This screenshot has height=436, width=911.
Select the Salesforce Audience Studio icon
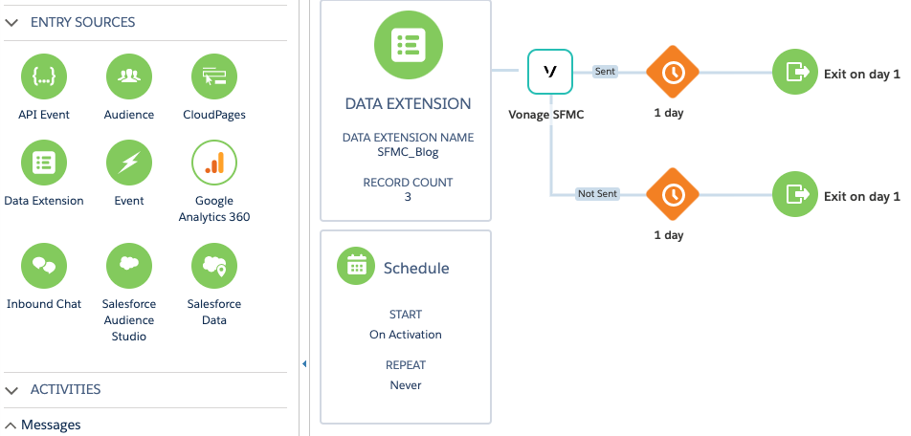(x=129, y=266)
